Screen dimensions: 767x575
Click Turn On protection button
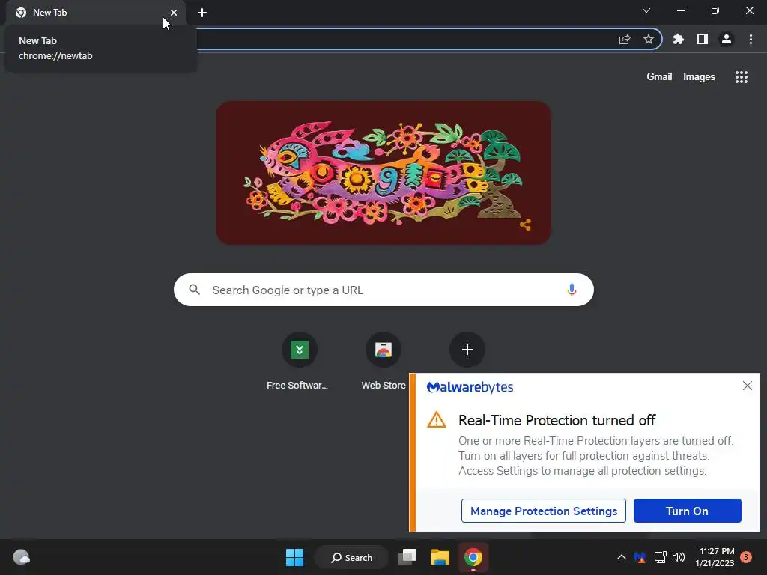[688, 511]
